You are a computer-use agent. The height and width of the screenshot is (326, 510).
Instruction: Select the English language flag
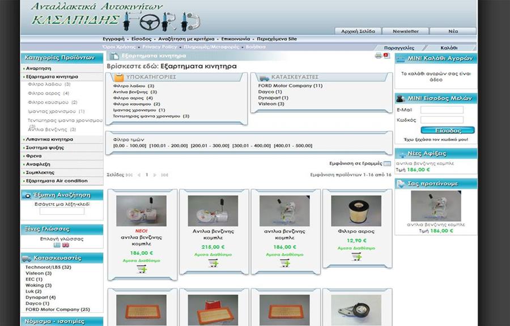[x=66, y=245]
